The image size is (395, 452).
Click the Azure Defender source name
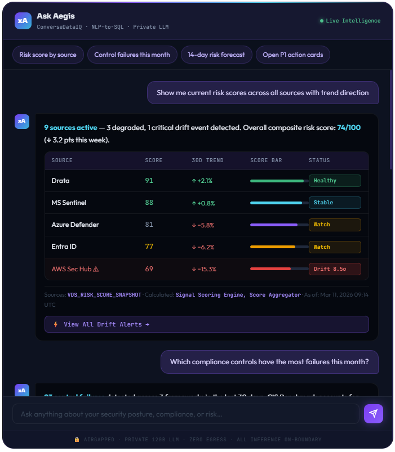pos(76,225)
